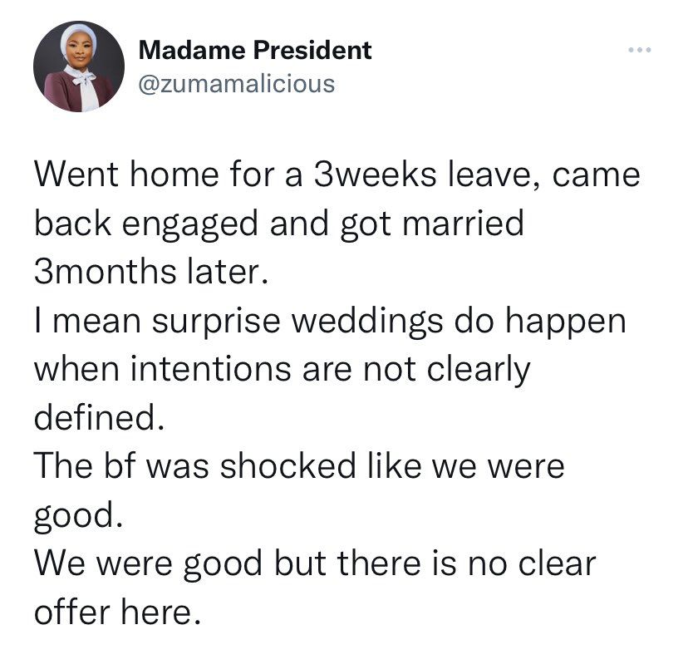Click the word "happen" in the tweet
The height and width of the screenshot is (669, 688).
pos(566,322)
